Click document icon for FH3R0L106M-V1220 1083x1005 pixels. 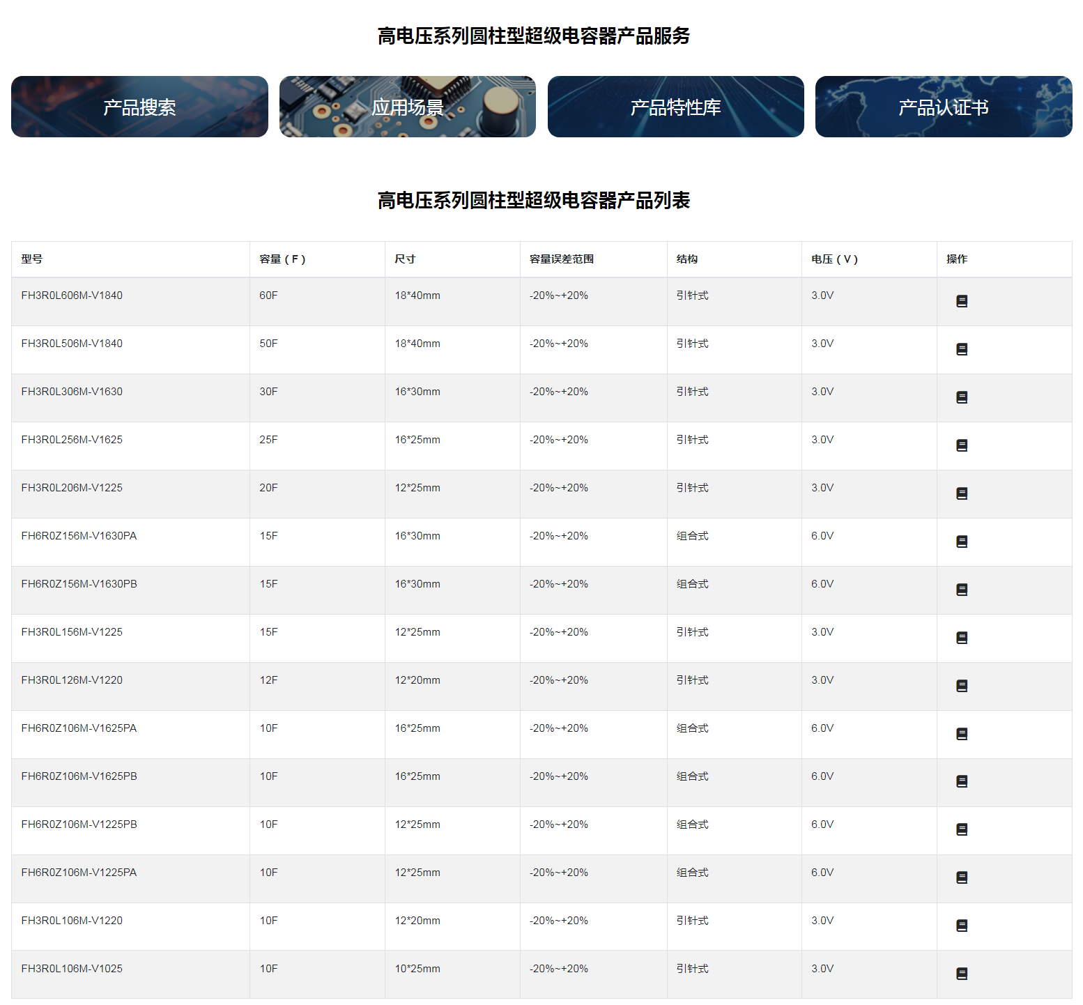point(962,926)
